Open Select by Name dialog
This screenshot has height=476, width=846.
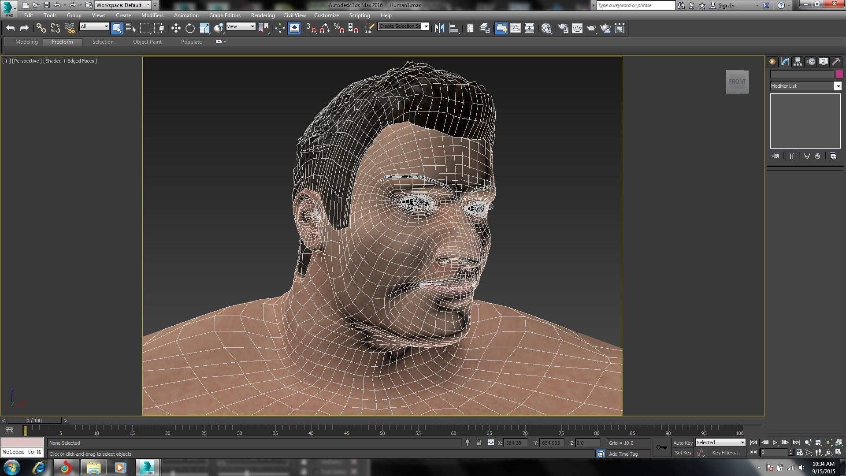[x=131, y=28]
